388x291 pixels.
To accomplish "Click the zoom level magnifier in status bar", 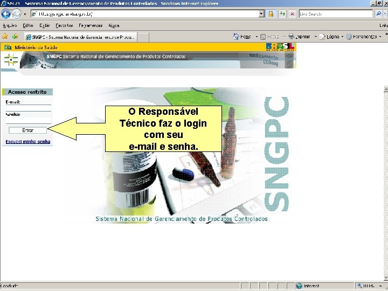I will click(359, 286).
